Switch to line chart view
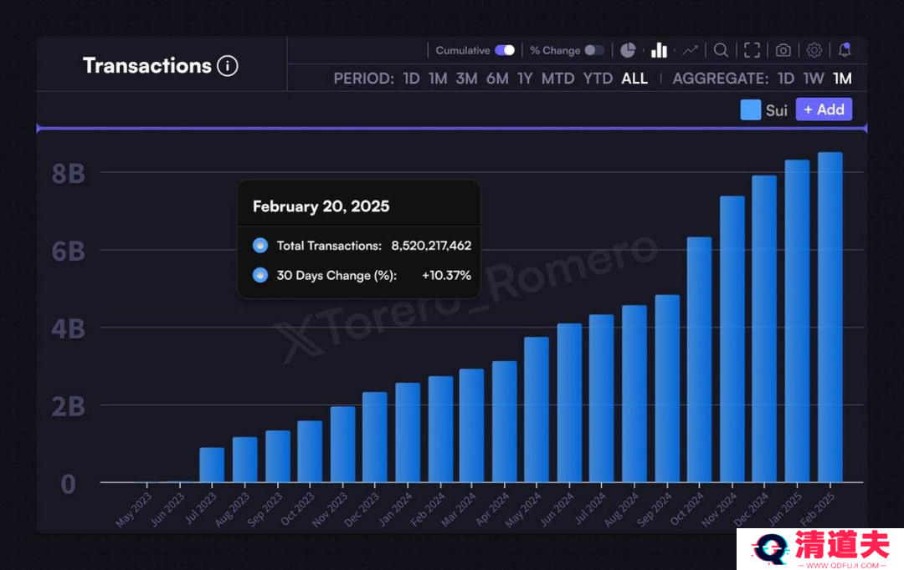Screen dimensions: 904x570 (x=690, y=51)
